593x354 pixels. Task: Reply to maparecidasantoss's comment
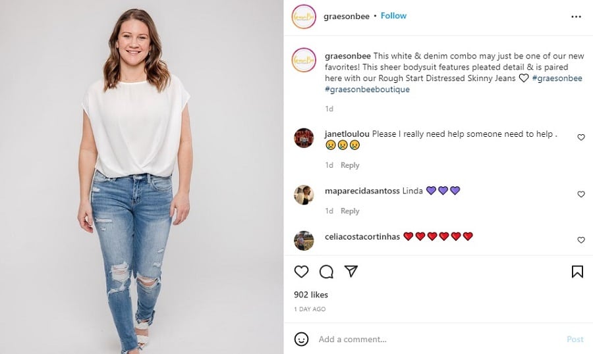[x=350, y=211]
